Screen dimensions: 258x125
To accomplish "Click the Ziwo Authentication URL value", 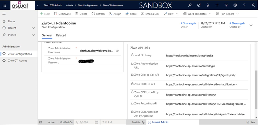I will pos(191,66).
